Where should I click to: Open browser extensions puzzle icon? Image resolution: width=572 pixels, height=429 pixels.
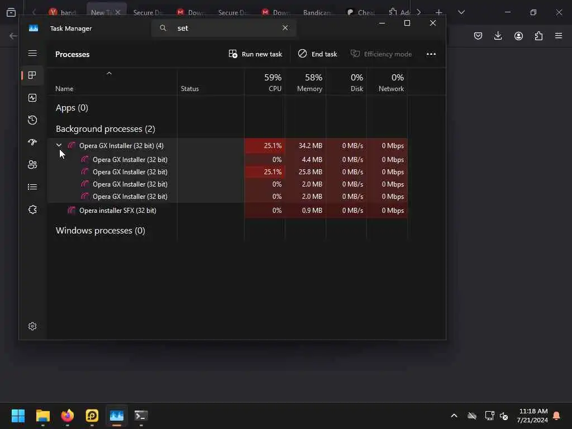tap(538, 36)
